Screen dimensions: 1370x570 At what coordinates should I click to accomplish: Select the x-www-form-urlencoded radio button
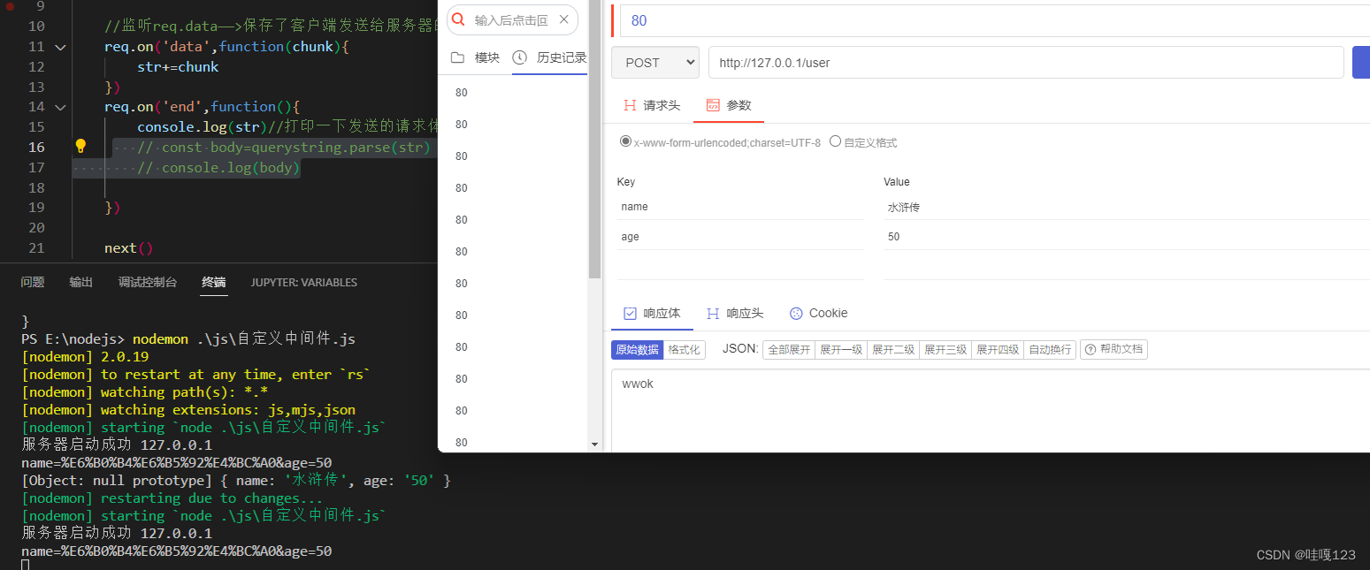[x=626, y=141]
